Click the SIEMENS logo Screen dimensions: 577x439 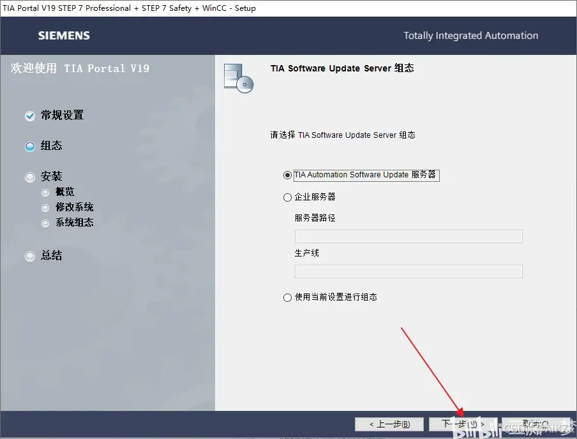click(x=64, y=36)
